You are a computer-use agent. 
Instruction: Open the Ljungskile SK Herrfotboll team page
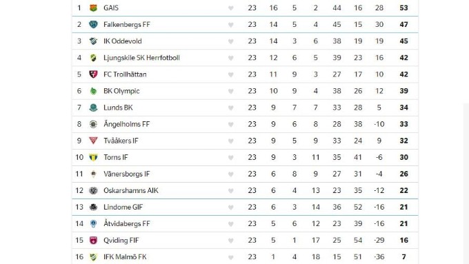click(x=141, y=58)
